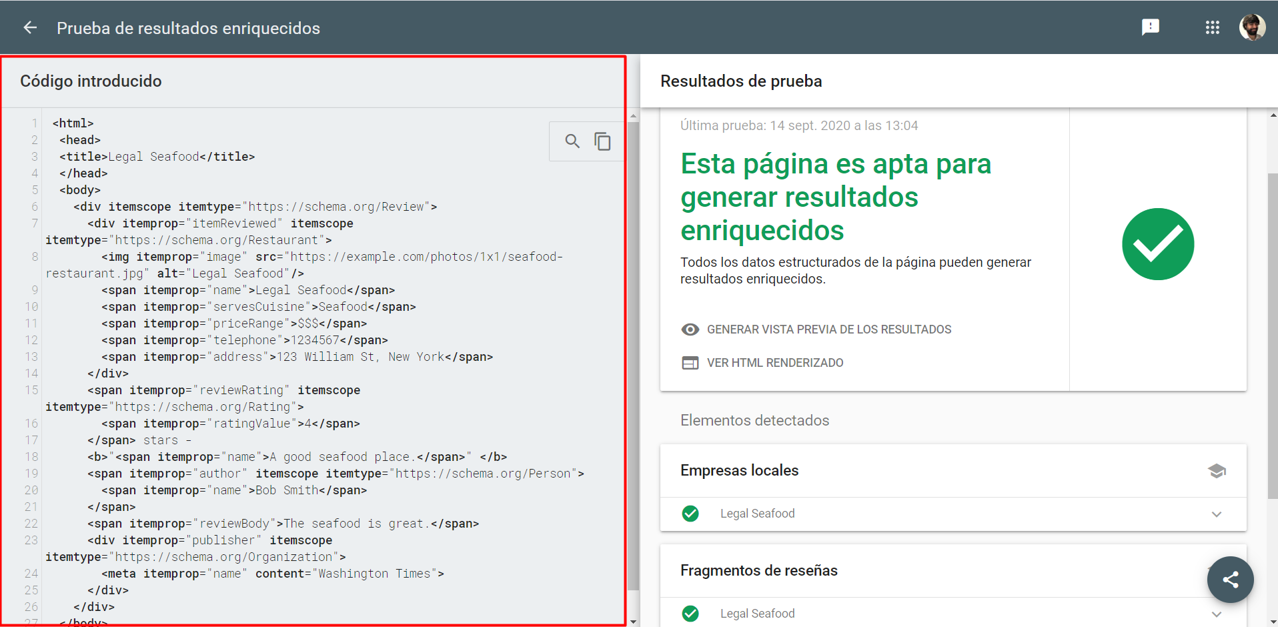Screen dimensions: 1278x627
Task: Open the feedback icon in the top bar
Action: 1151,27
